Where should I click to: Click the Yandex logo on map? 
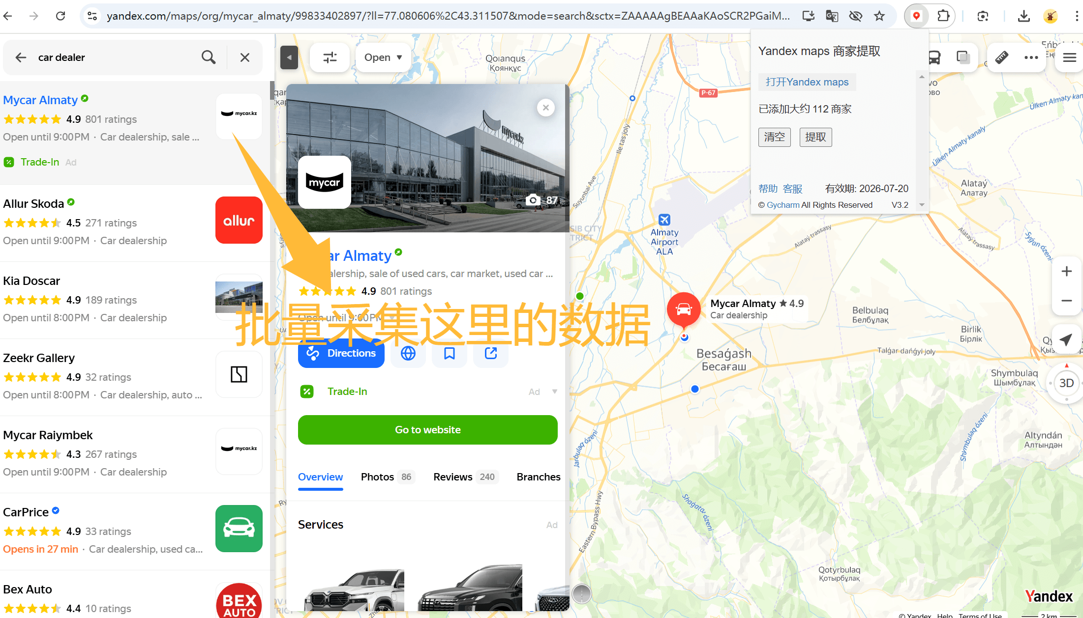pyautogui.click(x=1049, y=596)
